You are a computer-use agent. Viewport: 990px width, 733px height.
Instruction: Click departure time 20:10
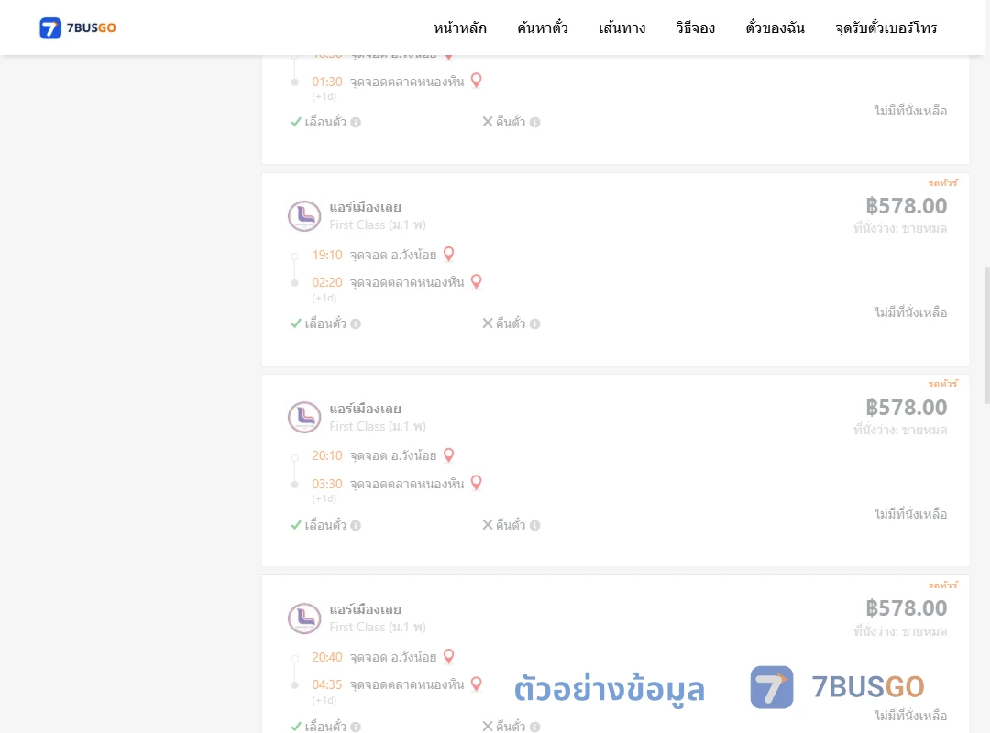tap(327, 456)
